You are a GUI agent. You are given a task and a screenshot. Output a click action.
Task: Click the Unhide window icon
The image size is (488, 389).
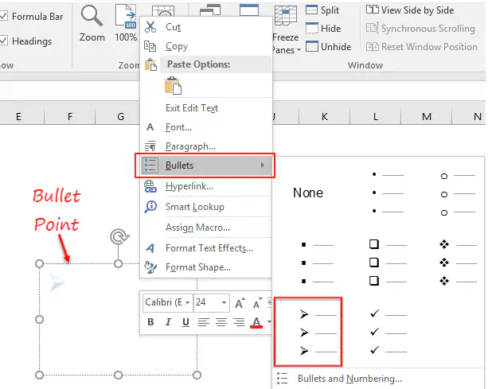311,47
